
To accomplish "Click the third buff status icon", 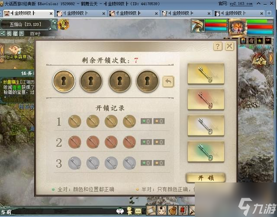I will tap(260, 41).
